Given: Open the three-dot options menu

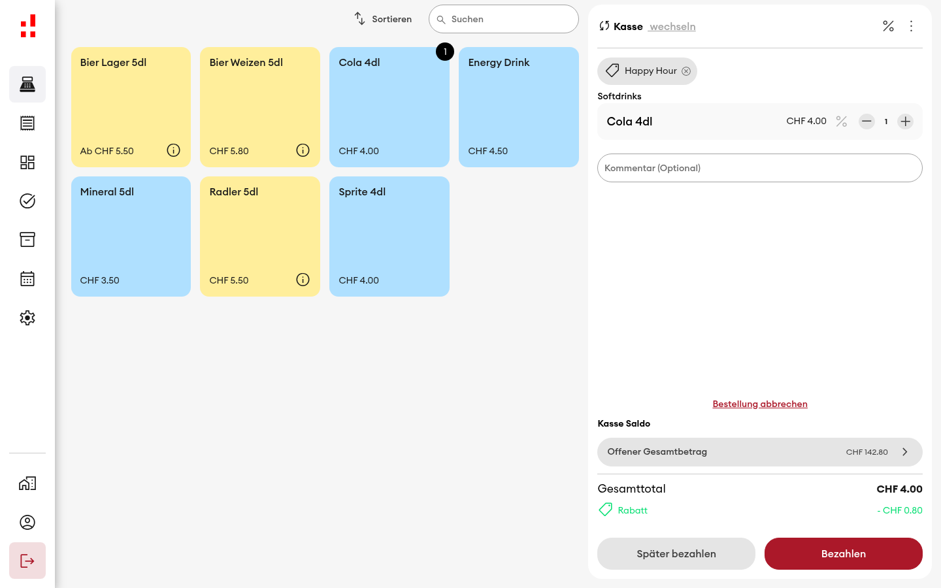Looking at the screenshot, I should 911,26.
